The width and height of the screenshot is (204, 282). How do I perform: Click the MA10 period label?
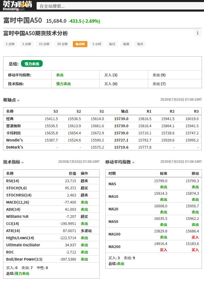(x=113, y=196)
